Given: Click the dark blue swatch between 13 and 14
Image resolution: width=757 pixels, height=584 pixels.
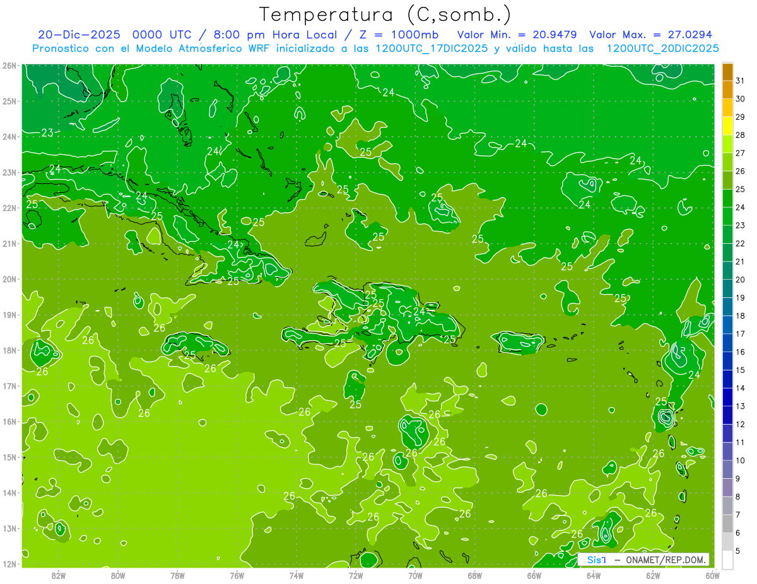Looking at the screenshot, I should [x=727, y=397].
